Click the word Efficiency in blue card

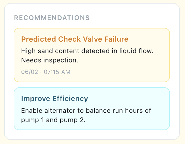click(70, 99)
